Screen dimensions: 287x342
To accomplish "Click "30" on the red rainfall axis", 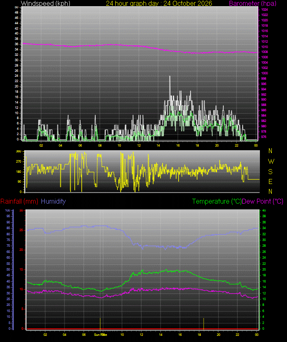I will point(21,210).
